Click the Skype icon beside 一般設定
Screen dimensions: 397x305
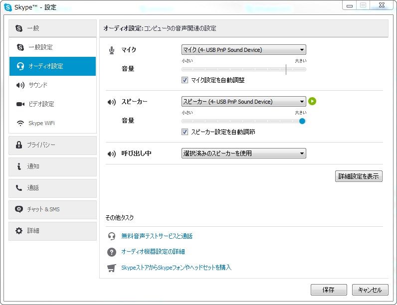(x=20, y=47)
